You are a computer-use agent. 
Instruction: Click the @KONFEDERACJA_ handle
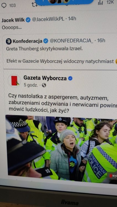click(71, 41)
